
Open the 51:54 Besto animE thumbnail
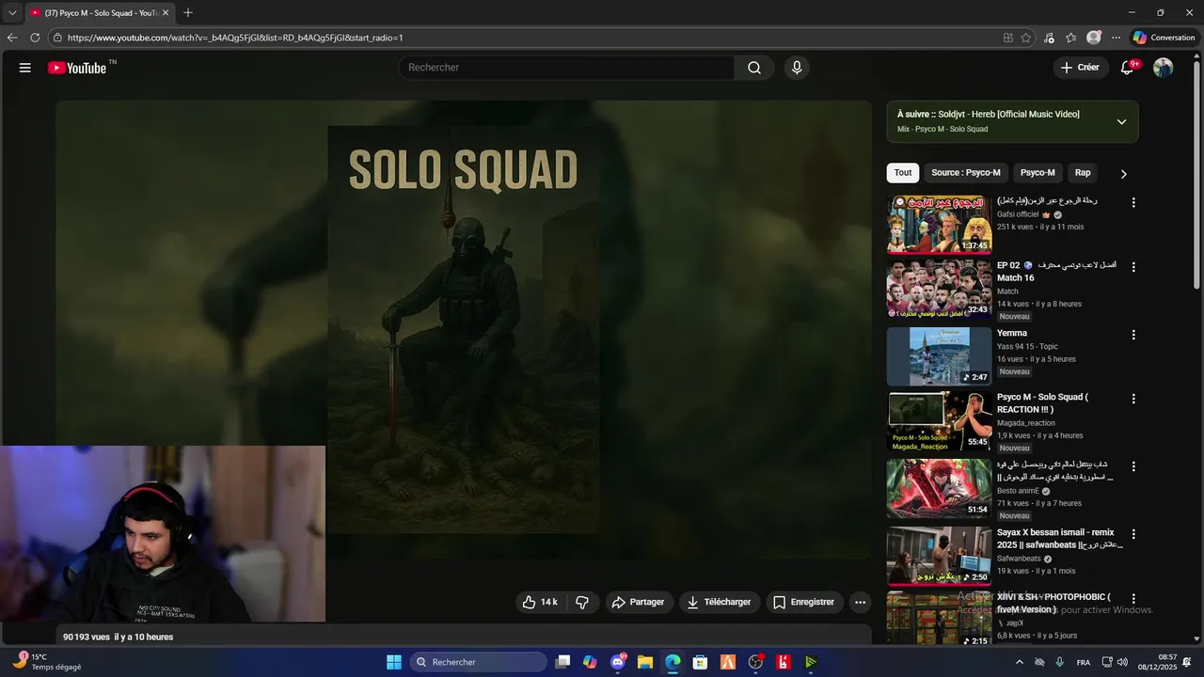939,488
